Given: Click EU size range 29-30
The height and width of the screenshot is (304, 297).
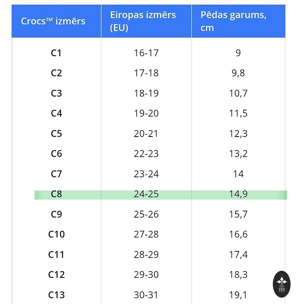Looking at the screenshot, I should point(146,275).
